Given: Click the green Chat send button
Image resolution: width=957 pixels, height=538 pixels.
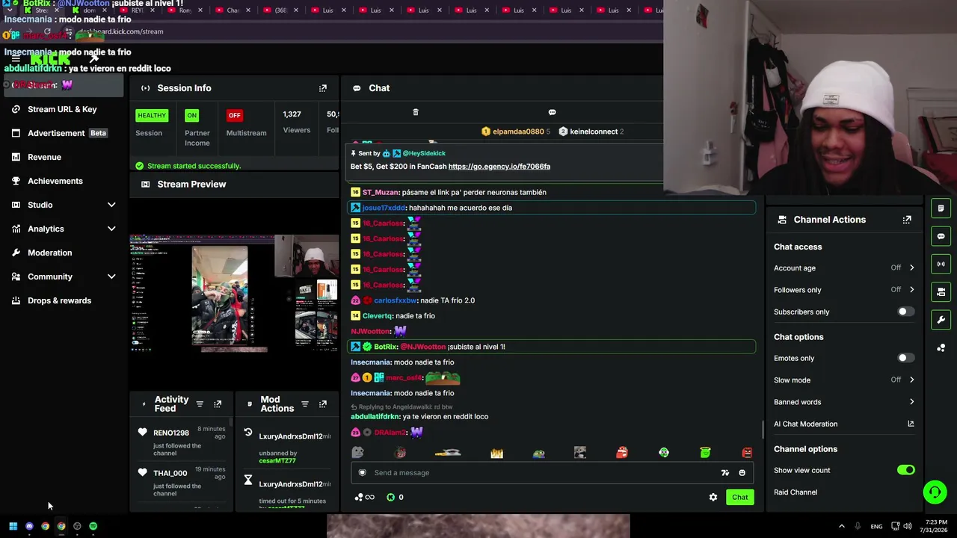Looking at the screenshot, I should click(x=739, y=497).
